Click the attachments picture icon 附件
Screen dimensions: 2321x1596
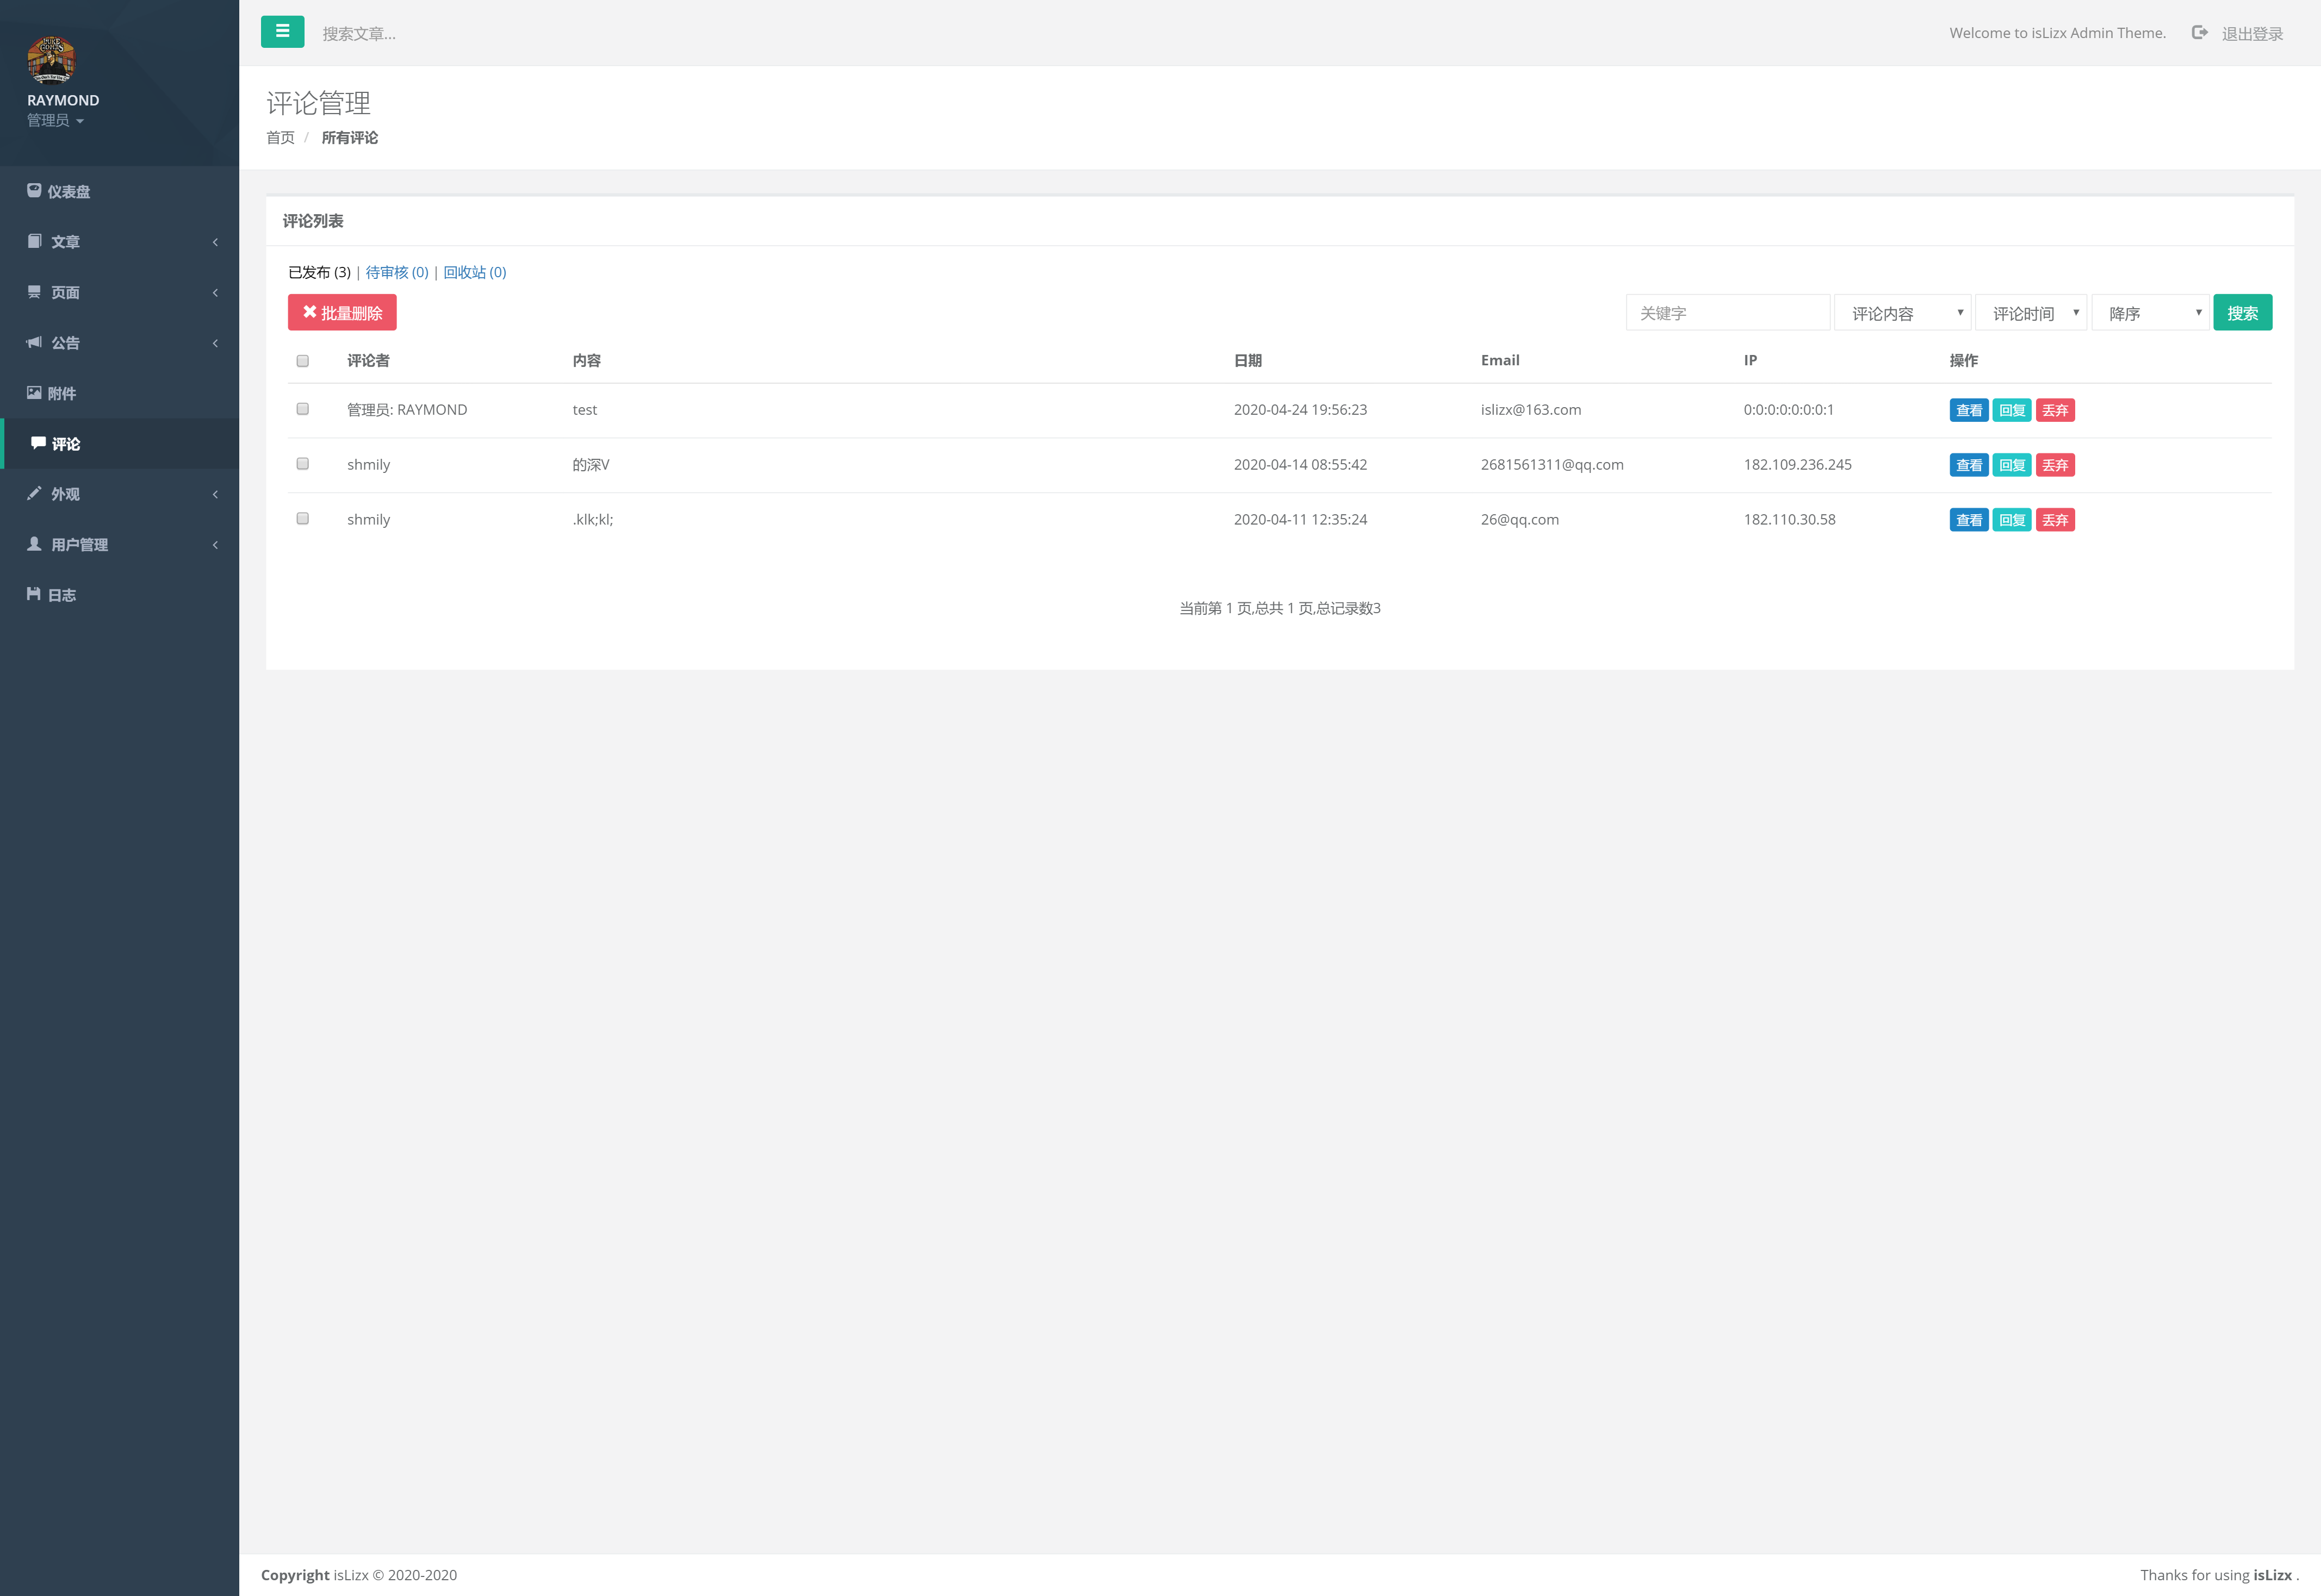click(x=34, y=393)
